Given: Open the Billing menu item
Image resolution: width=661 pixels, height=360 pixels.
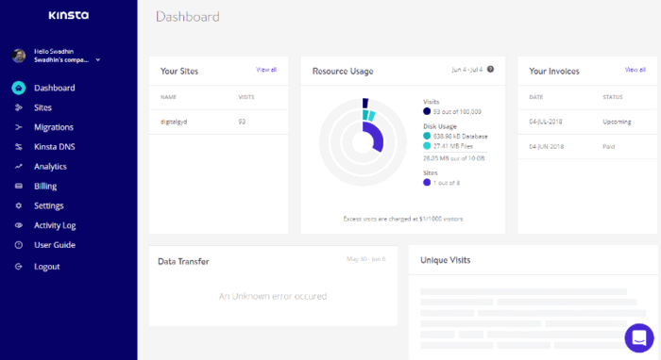Looking at the screenshot, I should [x=45, y=187].
